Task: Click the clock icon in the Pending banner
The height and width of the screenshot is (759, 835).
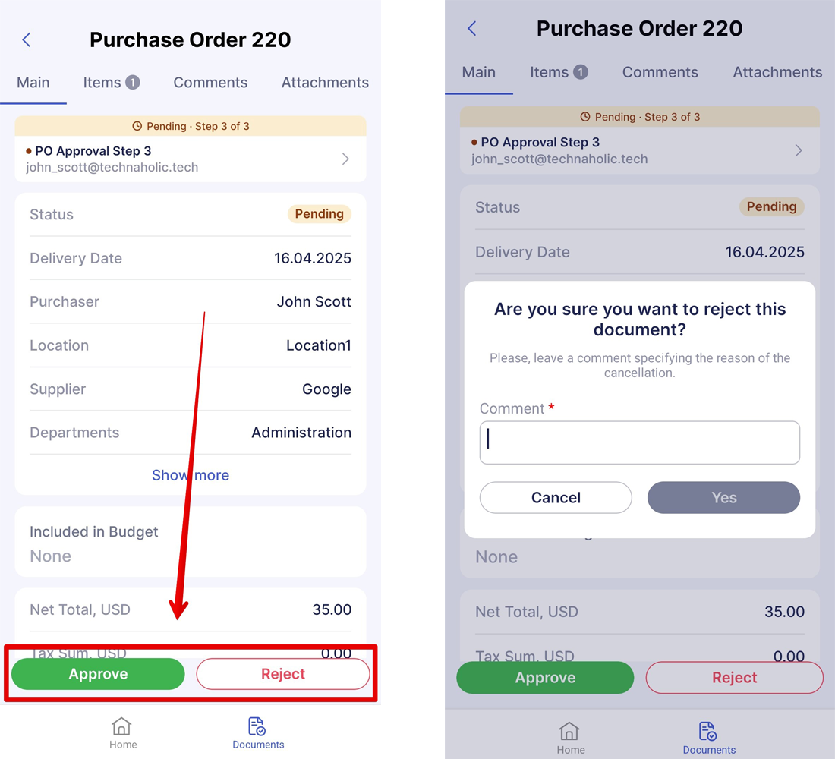Action: [x=137, y=126]
